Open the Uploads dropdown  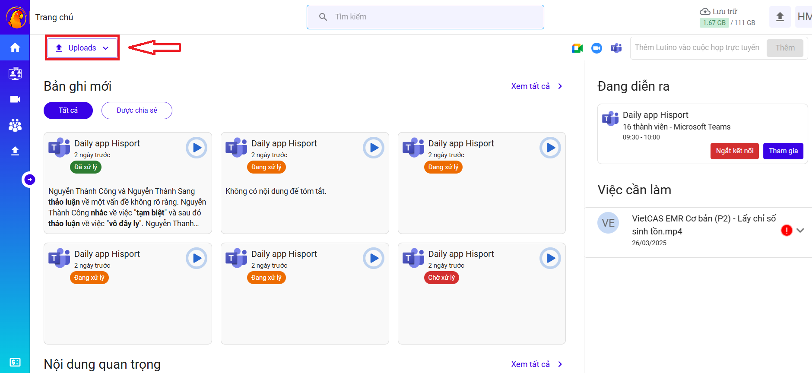82,48
